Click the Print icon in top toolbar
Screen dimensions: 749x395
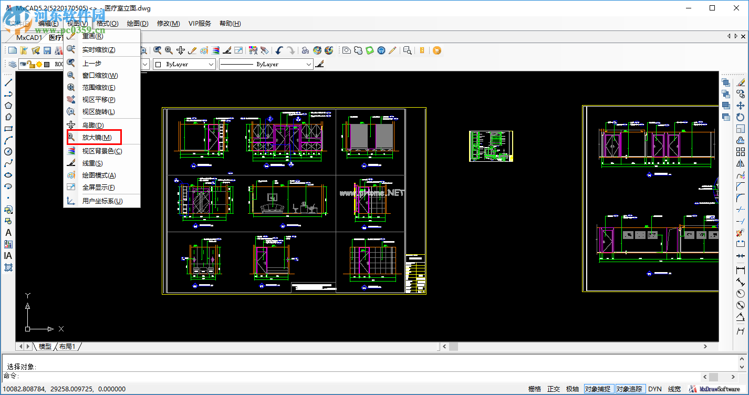click(x=305, y=50)
